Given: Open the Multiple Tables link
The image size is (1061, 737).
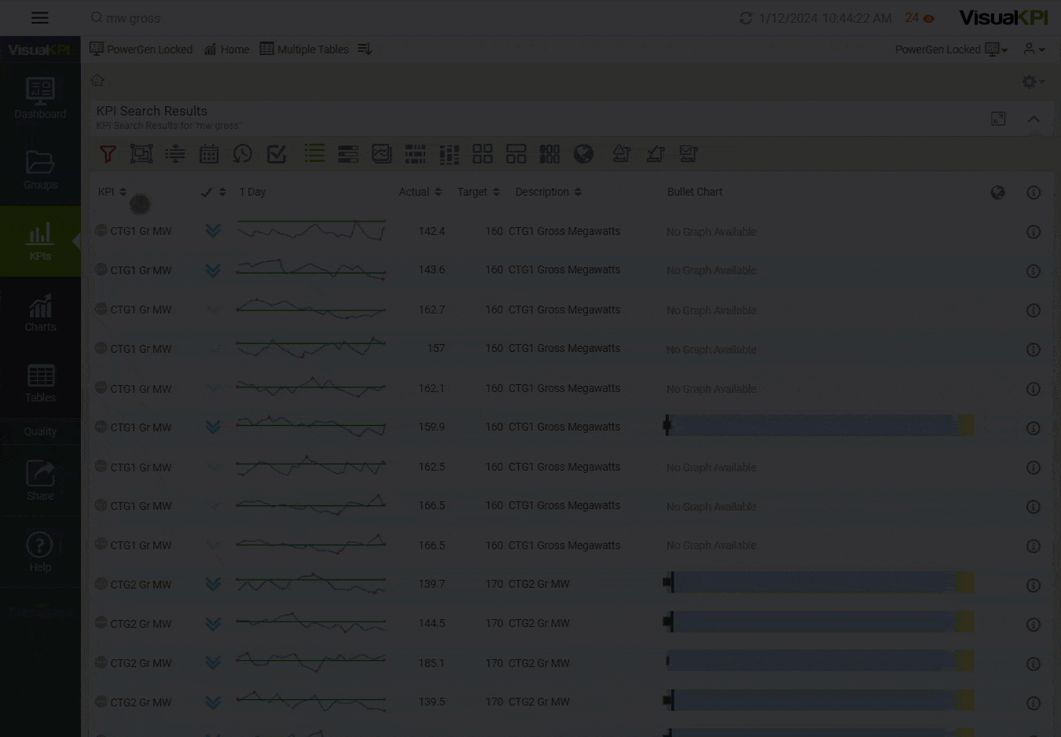Looking at the screenshot, I should coord(304,49).
